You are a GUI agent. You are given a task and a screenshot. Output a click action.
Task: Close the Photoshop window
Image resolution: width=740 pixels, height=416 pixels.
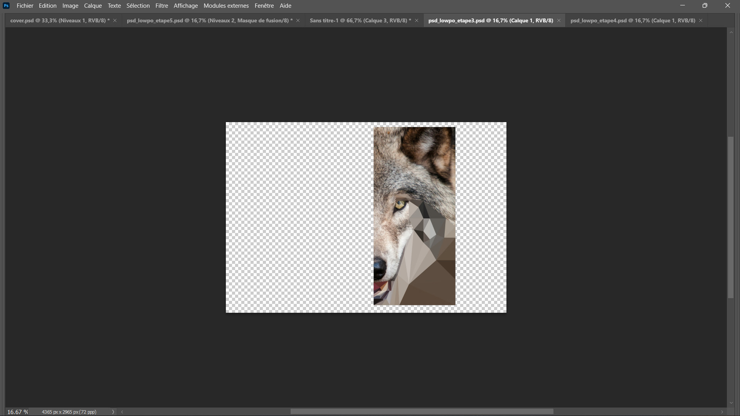(x=728, y=6)
